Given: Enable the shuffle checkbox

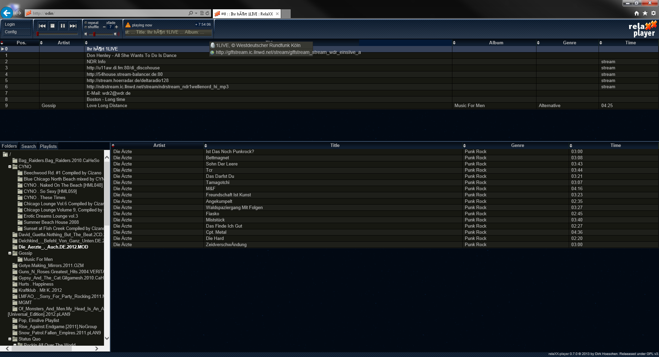Looking at the screenshot, I should pos(86,27).
